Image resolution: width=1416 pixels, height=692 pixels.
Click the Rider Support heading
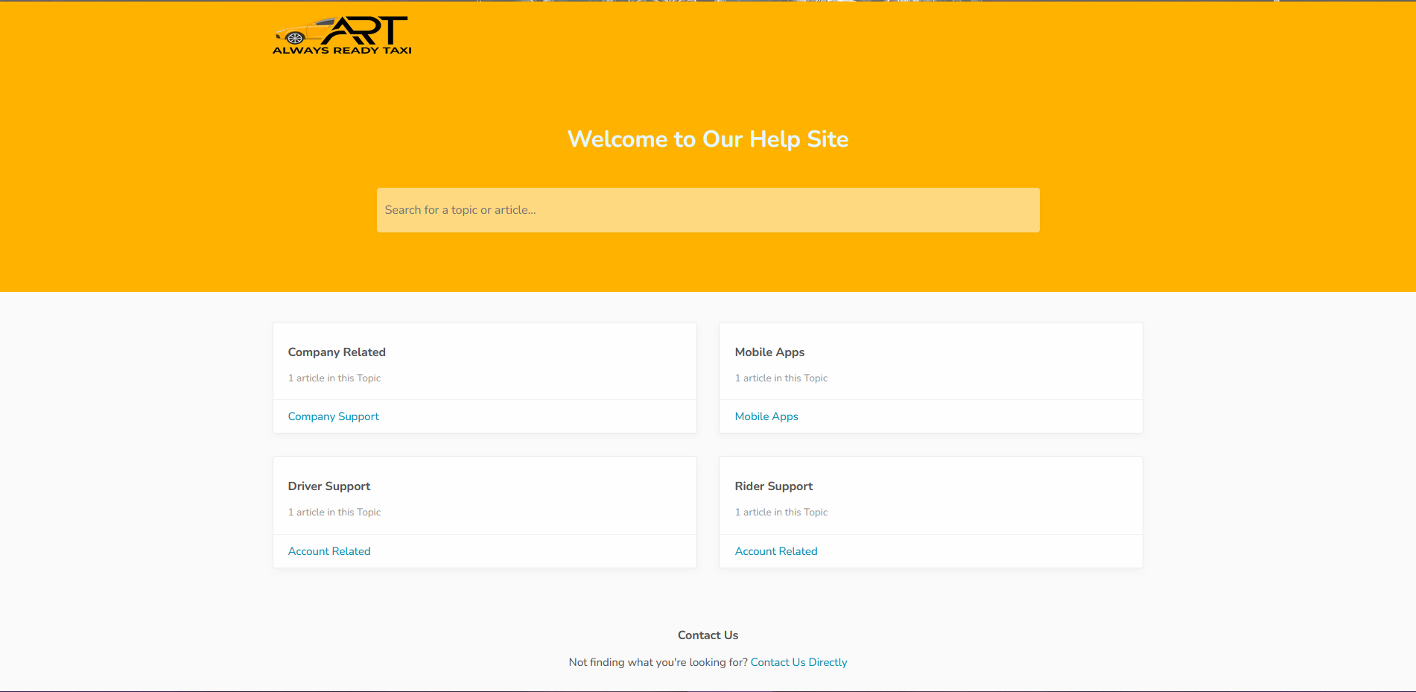[x=773, y=486]
